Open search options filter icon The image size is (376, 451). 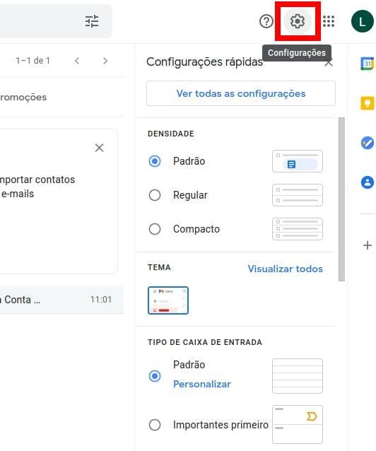point(92,21)
